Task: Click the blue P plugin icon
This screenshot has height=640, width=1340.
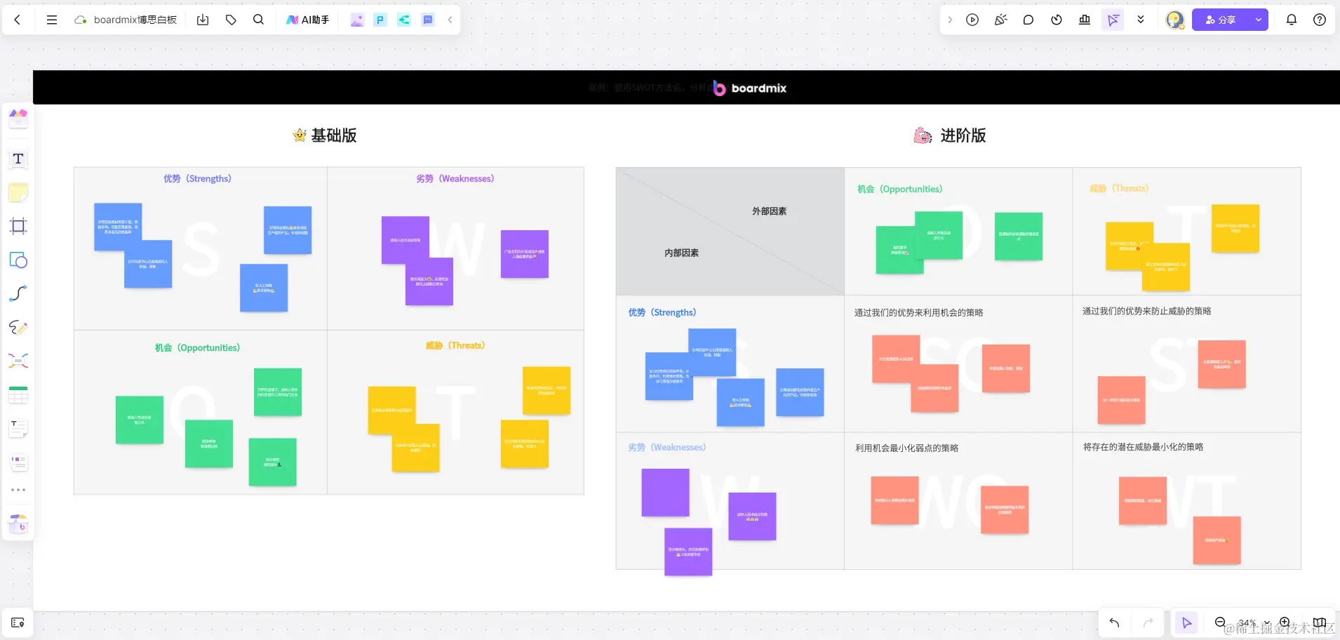Action: pyautogui.click(x=380, y=20)
